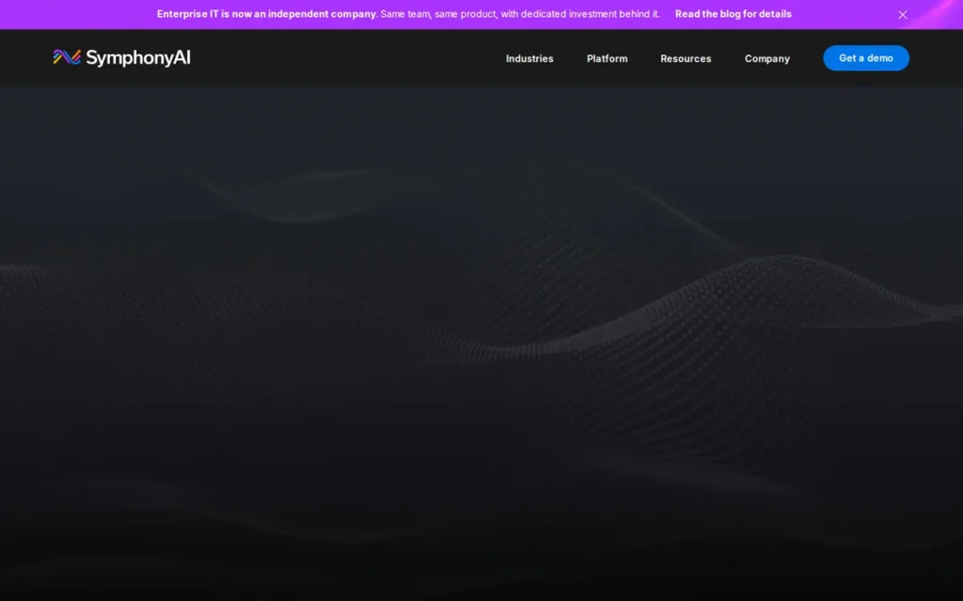This screenshot has height=601, width=963.
Task: Click the Enterprise IT announcement text
Action: 408,14
